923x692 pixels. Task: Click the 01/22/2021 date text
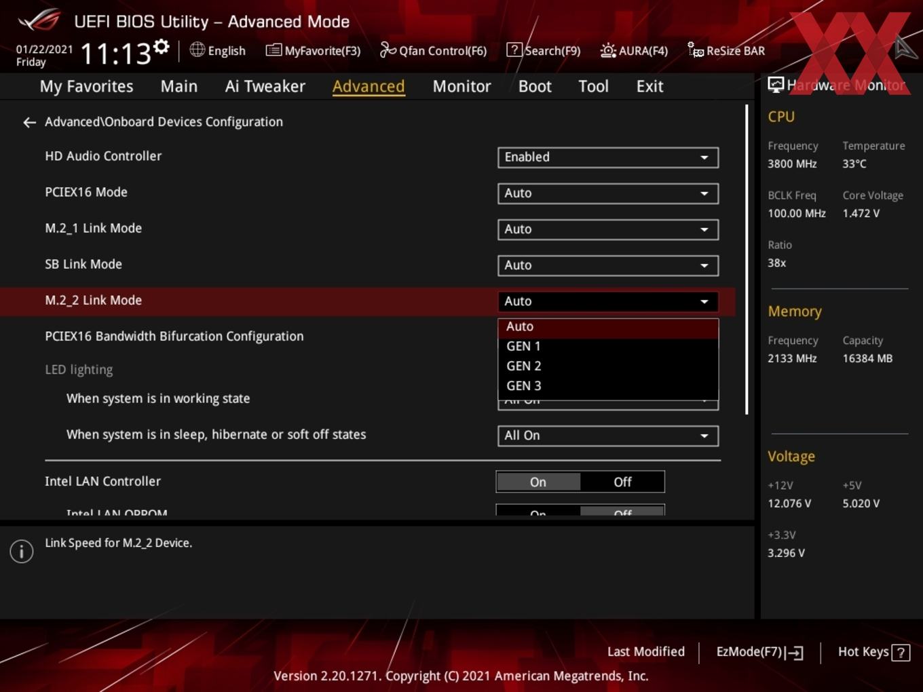[x=45, y=50]
